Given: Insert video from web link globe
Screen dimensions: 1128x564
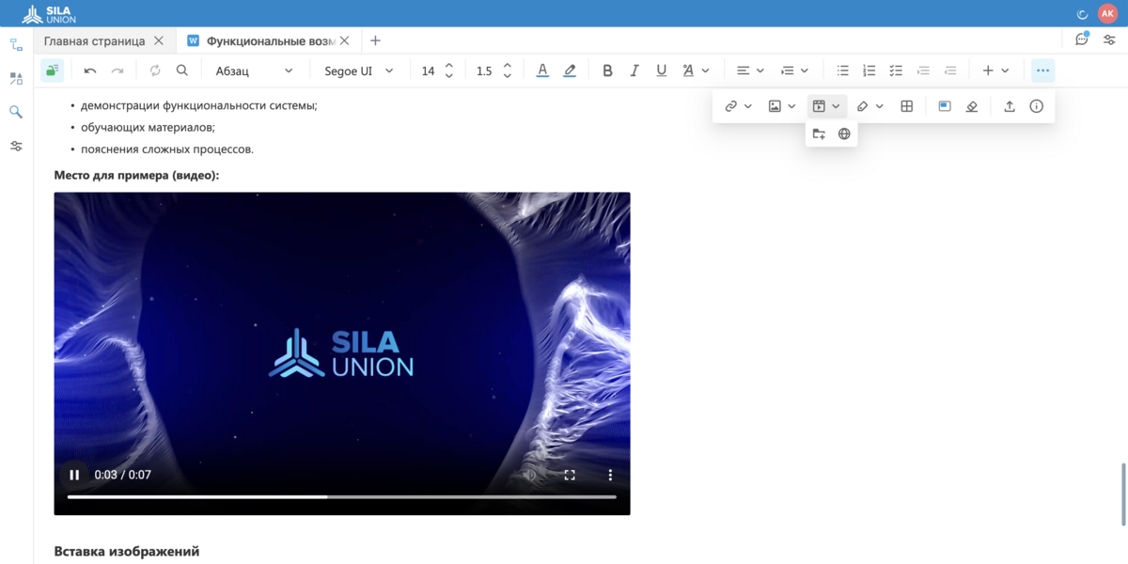Looking at the screenshot, I should (x=844, y=133).
